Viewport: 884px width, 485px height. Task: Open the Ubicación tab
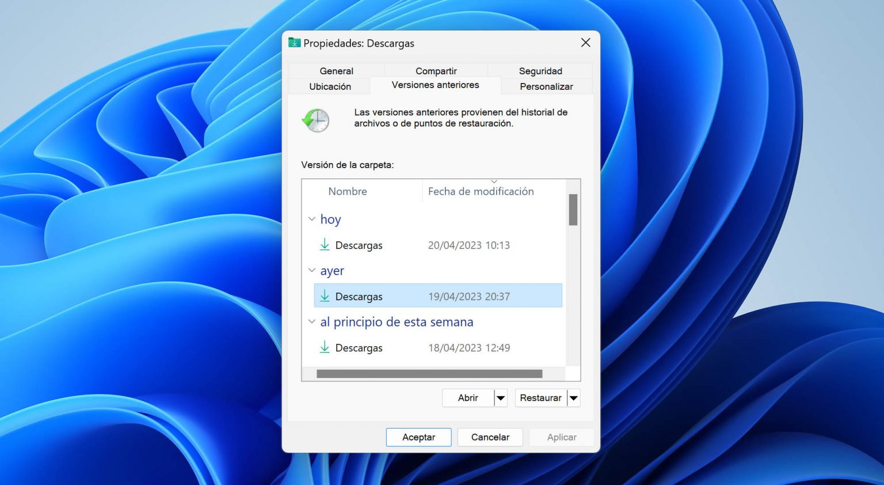(x=330, y=86)
